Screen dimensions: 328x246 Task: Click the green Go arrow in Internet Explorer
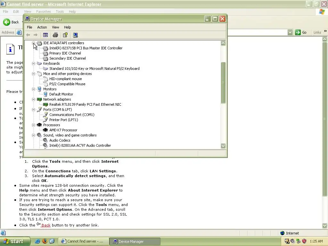click(298, 32)
